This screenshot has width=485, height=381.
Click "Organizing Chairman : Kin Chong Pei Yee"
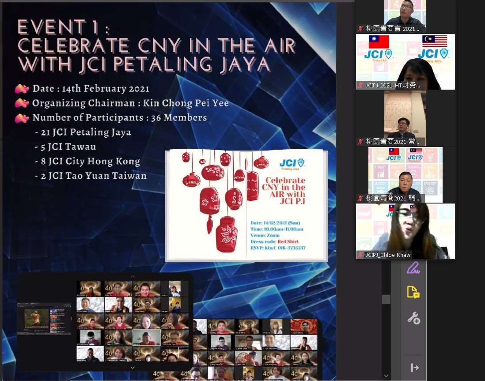pos(131,103)
